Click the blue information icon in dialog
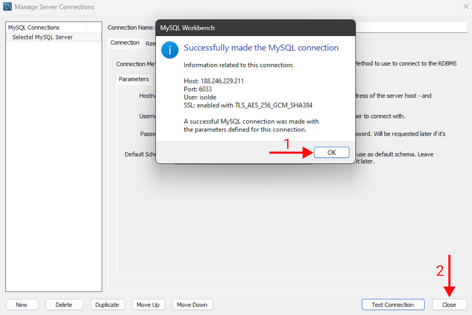The height and width of the screenshot is (315, 472). (x=170, y=50)
